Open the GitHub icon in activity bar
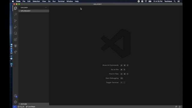 click(x=15, y=46)
